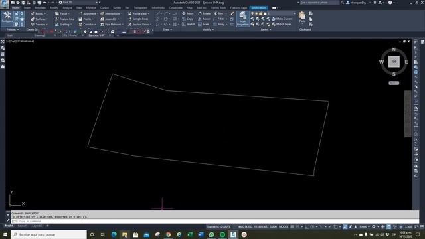425x239 pixels.
Task: Click the Make Current layer icon
Action: pos(274,19)
